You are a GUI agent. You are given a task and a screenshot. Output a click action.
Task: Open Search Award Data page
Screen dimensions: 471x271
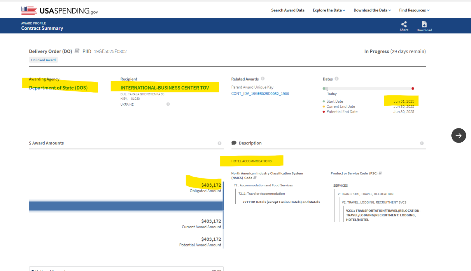(x=288, y=10)
